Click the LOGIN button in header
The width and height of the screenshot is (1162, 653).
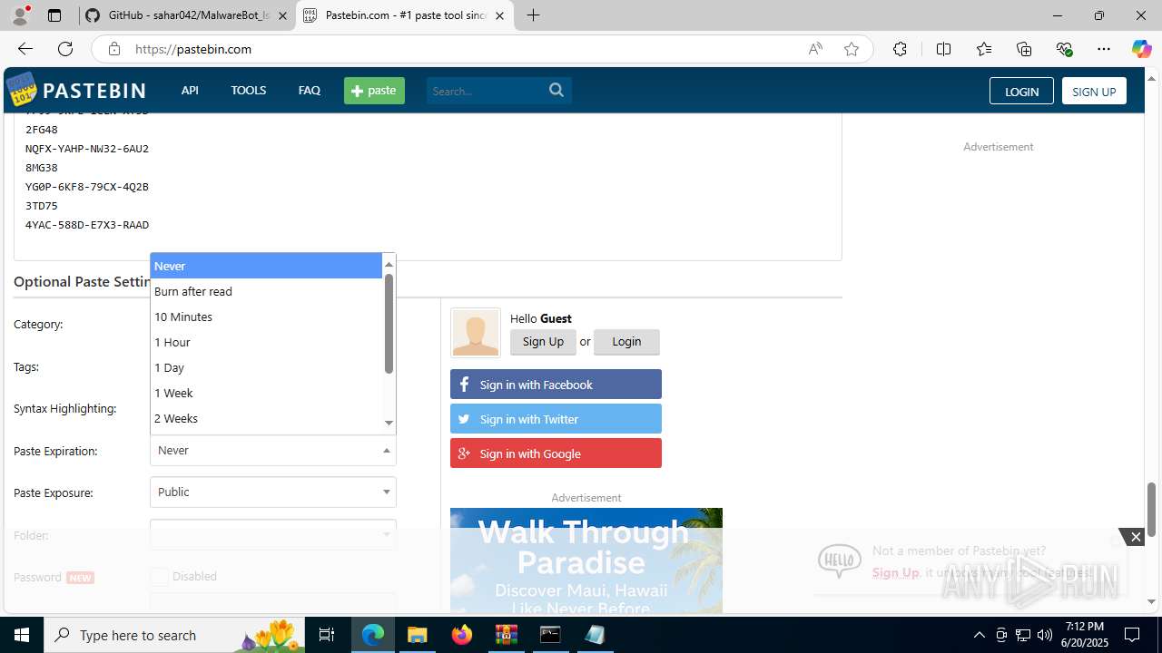pyautogui.click(x=1021, y=91)
